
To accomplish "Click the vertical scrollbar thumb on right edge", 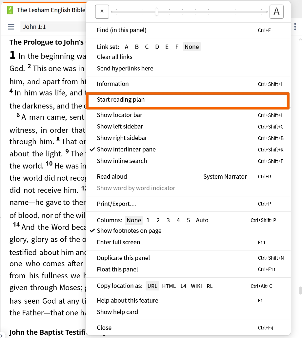I will click(x=300, y=290).
